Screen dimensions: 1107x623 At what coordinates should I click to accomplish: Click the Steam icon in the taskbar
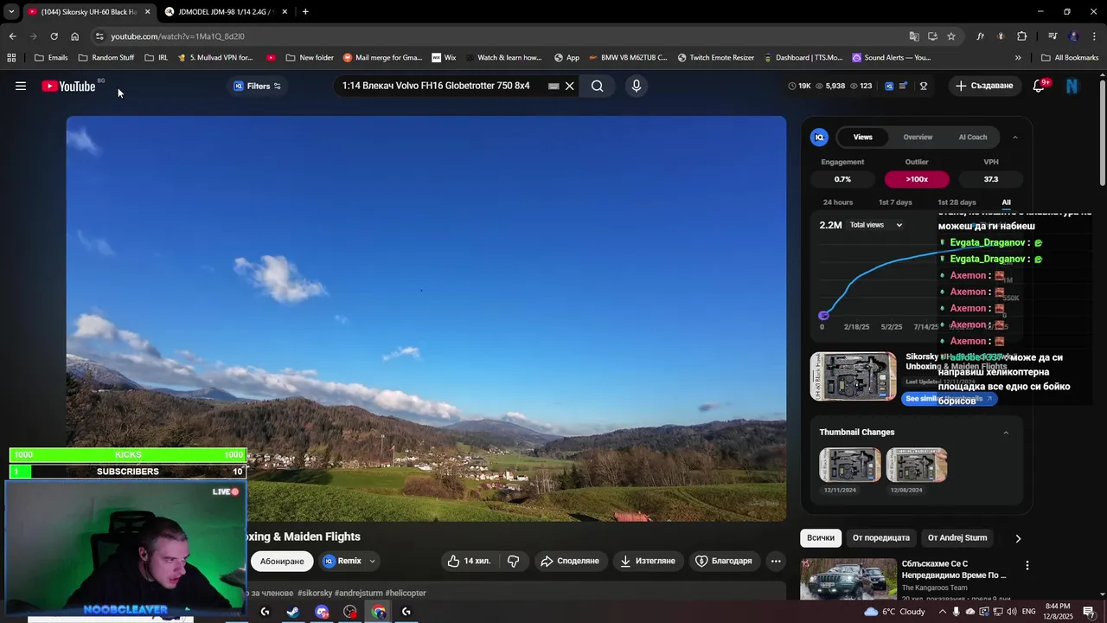pos(293,612)
